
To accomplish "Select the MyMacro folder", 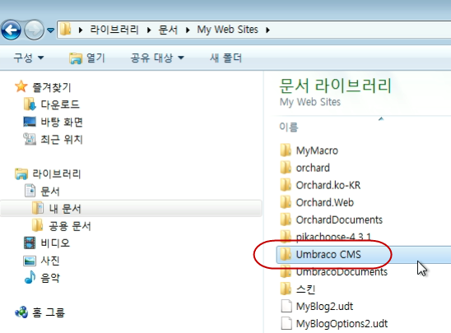I will (x=317, y=150).
